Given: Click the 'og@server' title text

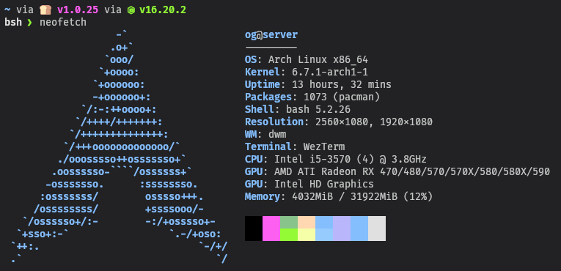Looking at the screenshot, I should point(271,34).
